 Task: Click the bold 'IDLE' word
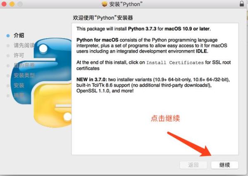(x=201, y=51)
